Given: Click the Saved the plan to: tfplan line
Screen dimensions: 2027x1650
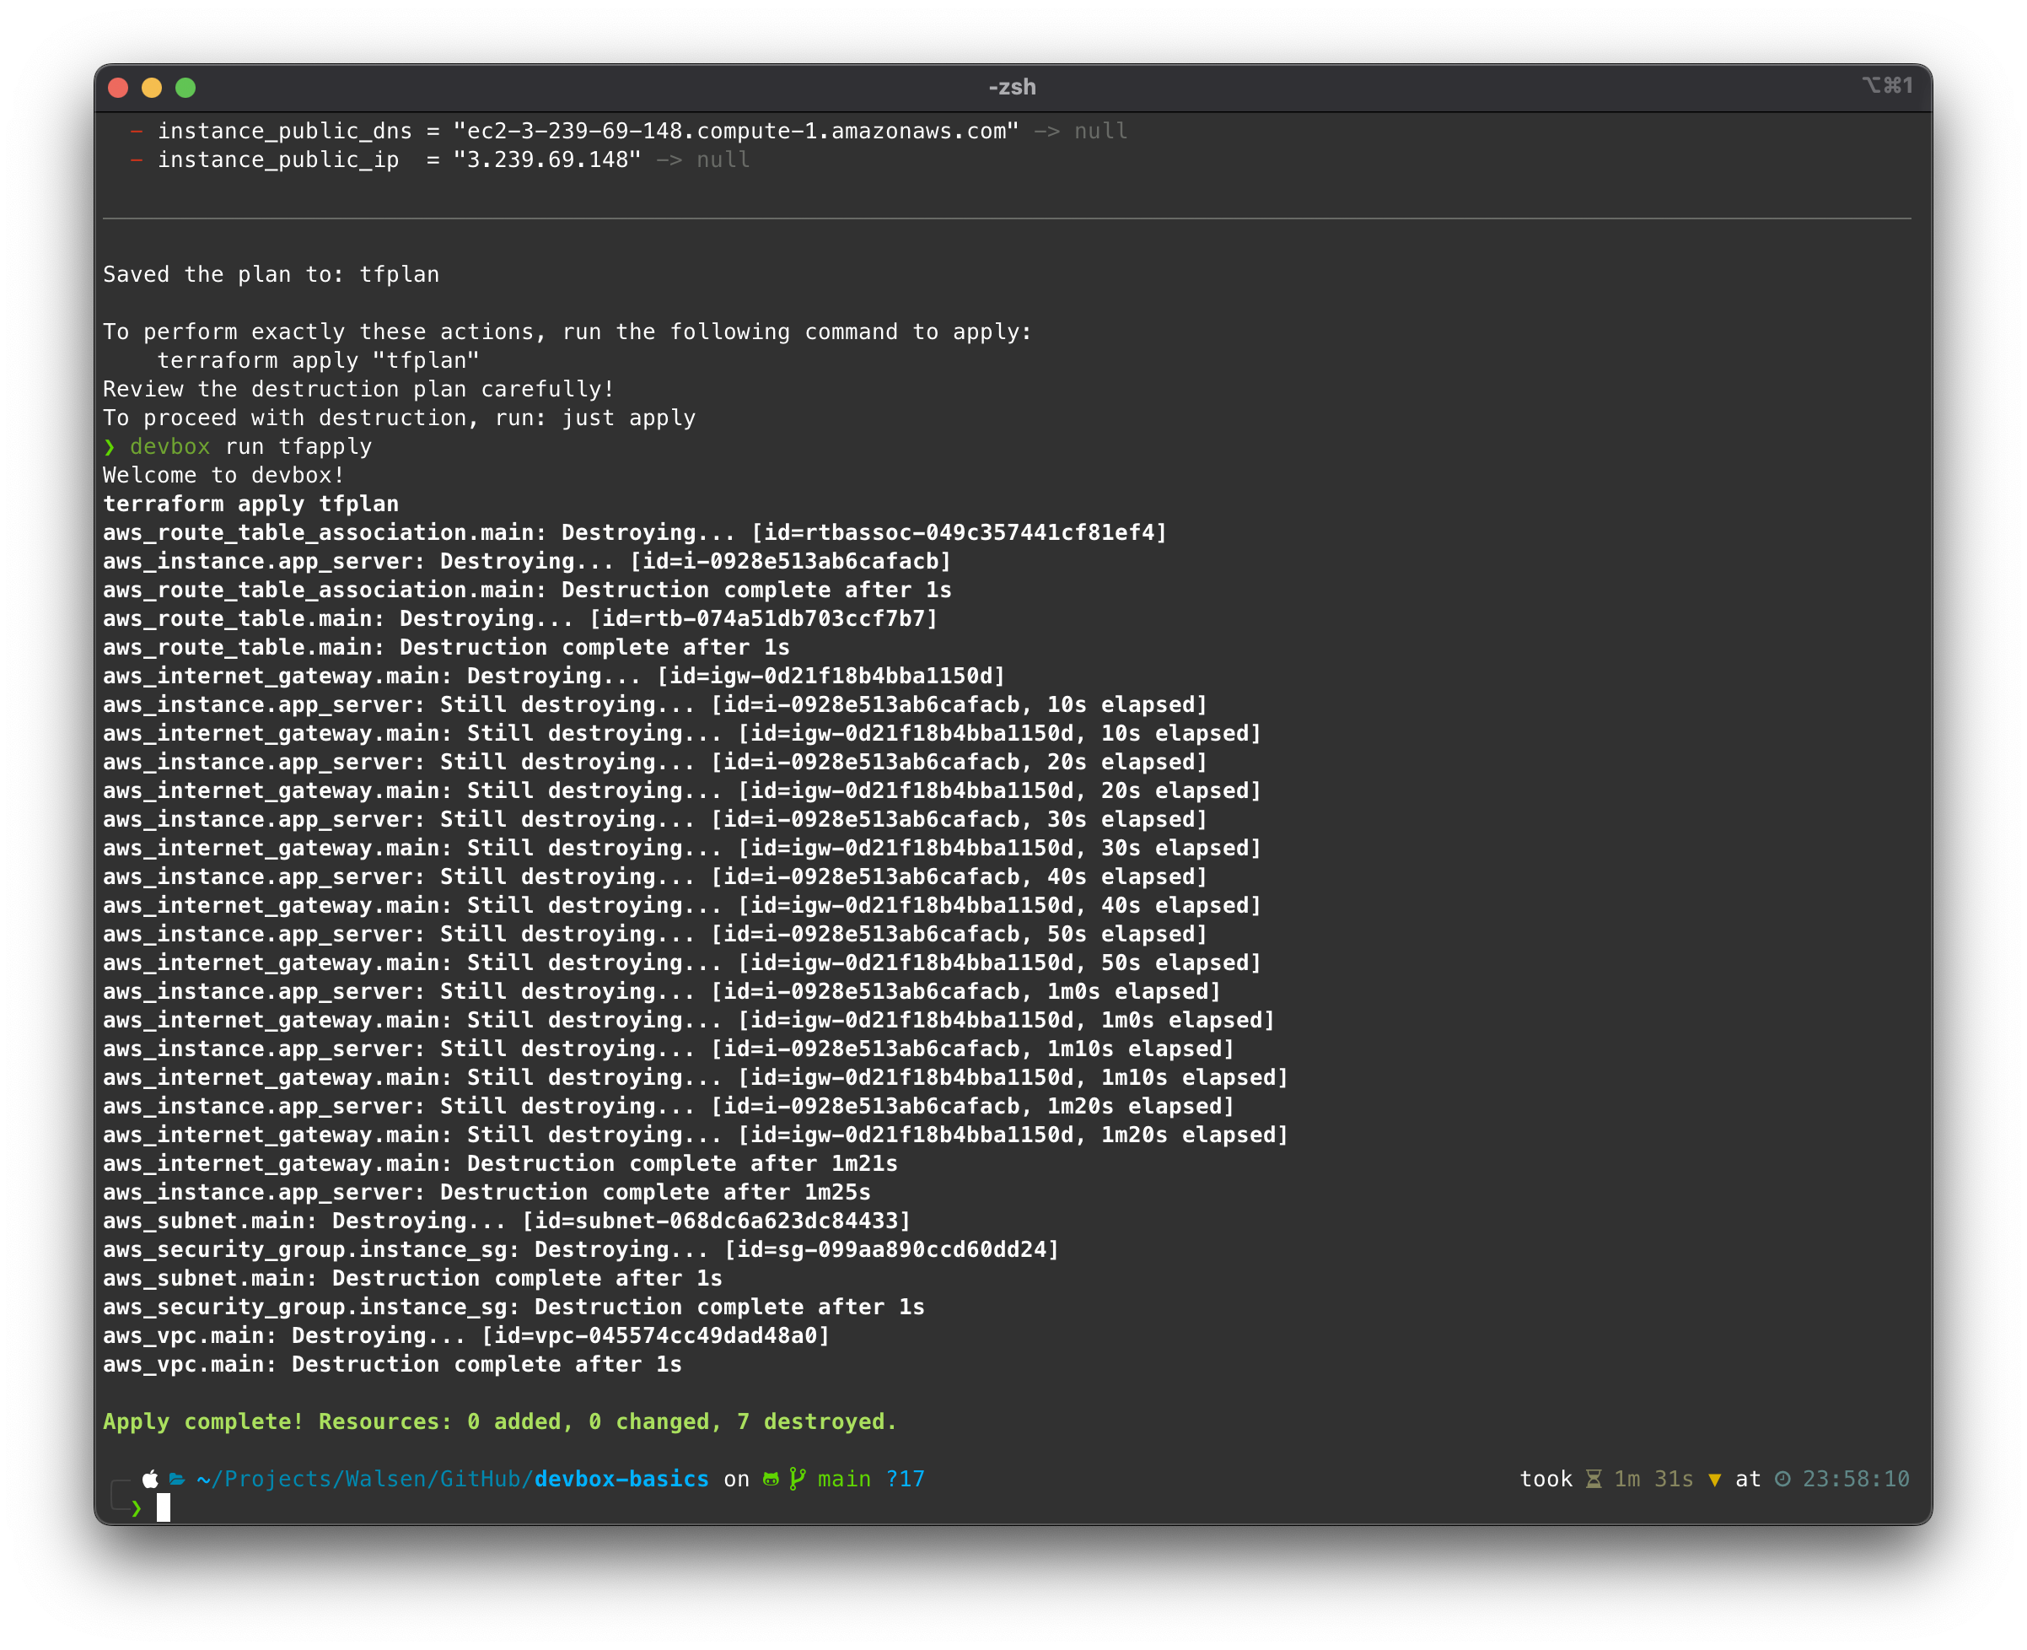Looking at the screenshot, I should [271, 275].
